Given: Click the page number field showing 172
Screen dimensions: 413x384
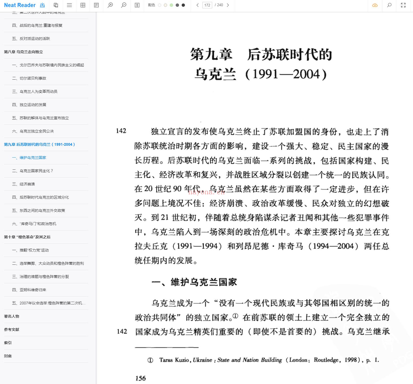Looking at the screenshot, I should (x=207, y=5).
